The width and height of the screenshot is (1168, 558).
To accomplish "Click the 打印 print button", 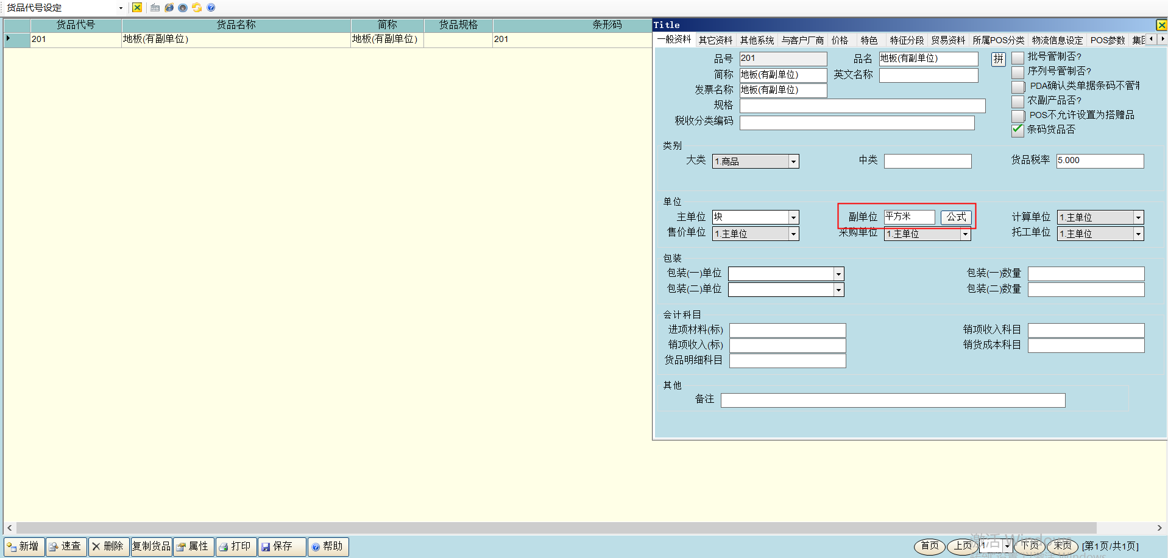I will click(x=236, y=546).
